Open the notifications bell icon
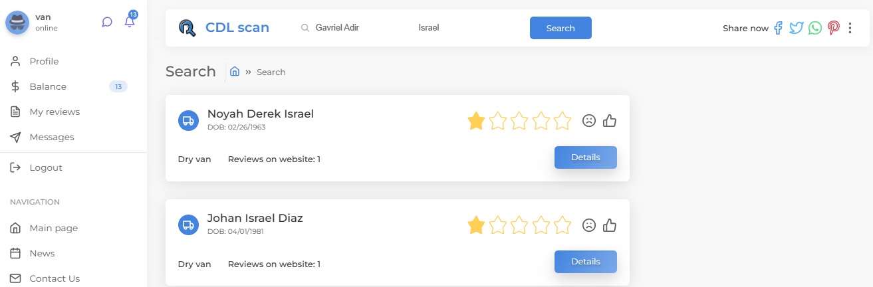 click(x=130, y=22)
